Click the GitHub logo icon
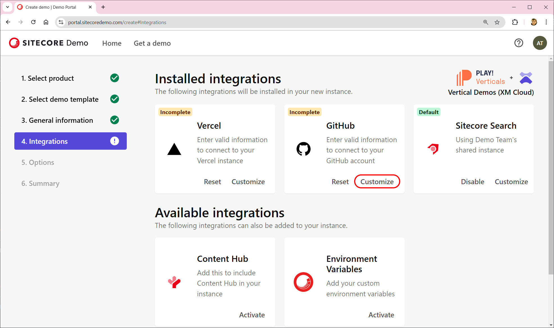The height and width of the screenshot is (328, 554). [304, 149]
